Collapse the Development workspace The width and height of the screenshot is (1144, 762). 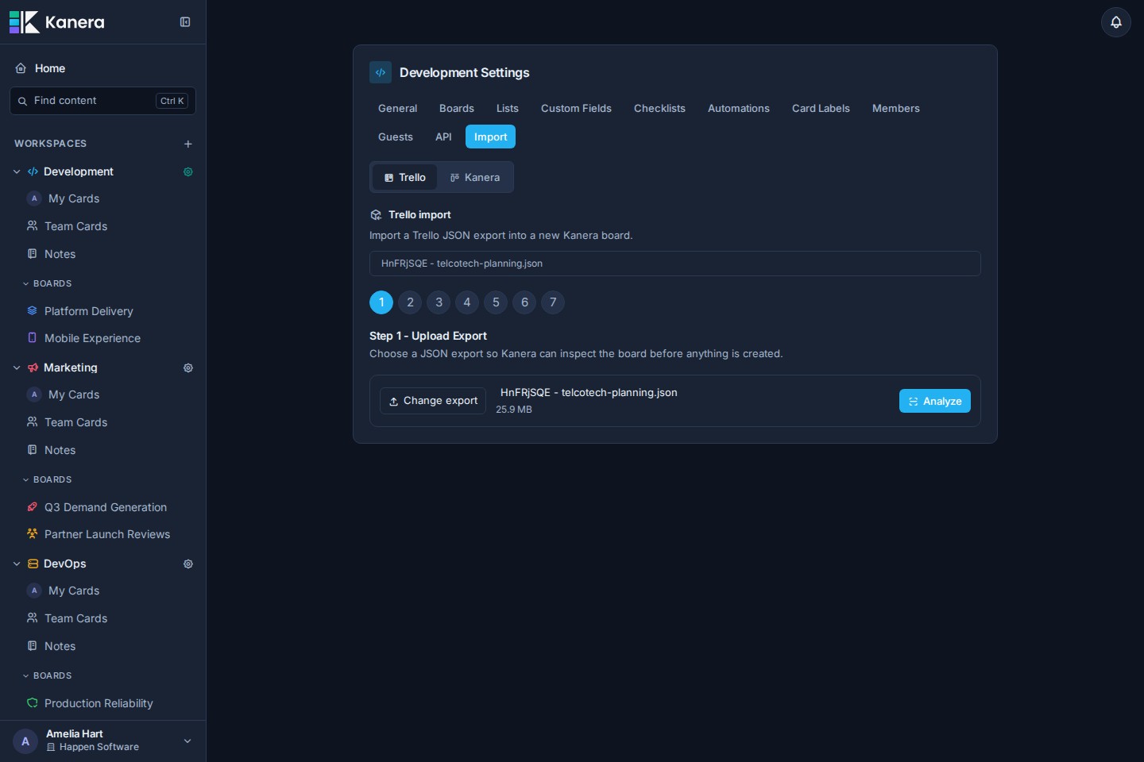tap(17, 171)
